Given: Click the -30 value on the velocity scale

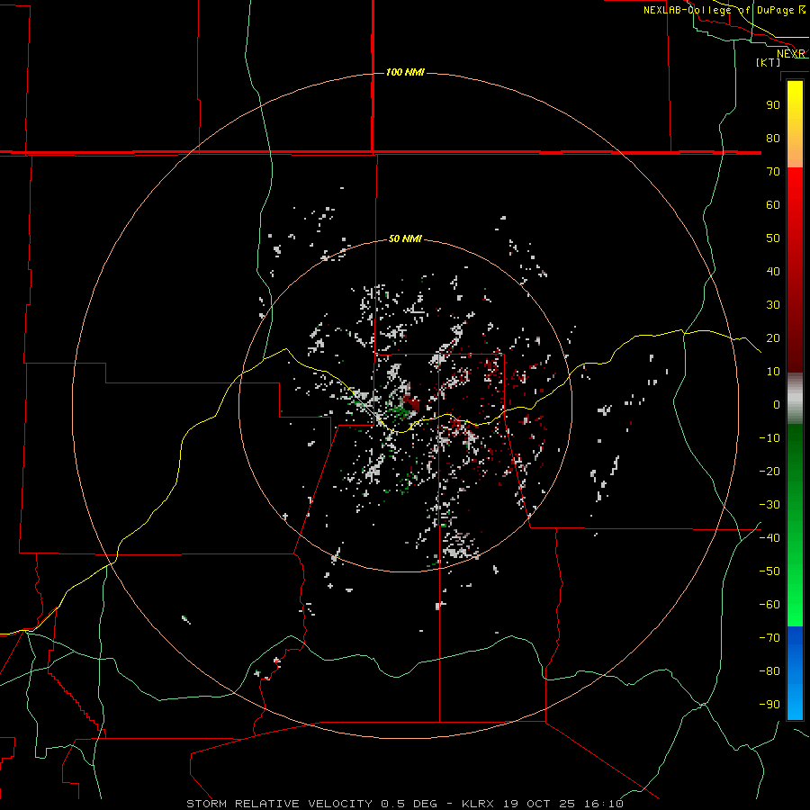Looking at the screenshot, I should tap(769, 505).
